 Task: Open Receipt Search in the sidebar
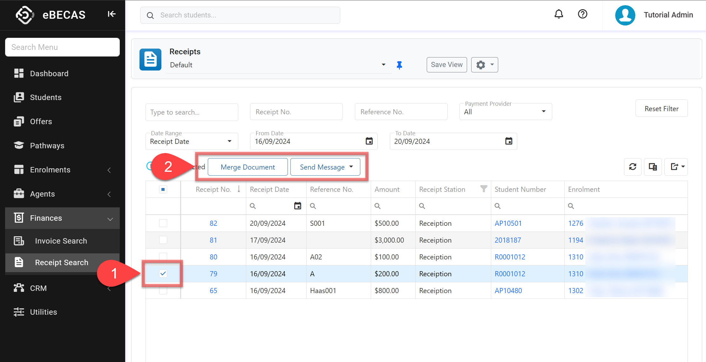[62, 263]
